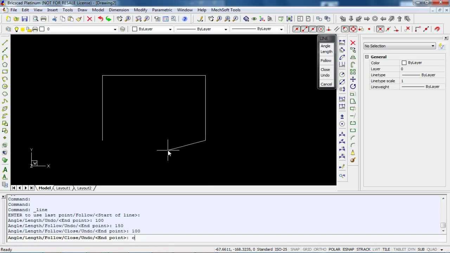This screenshot has height=253, width=450.
Task: Toggle STRACK in the status bar
Action: click(x=364, y=249)
